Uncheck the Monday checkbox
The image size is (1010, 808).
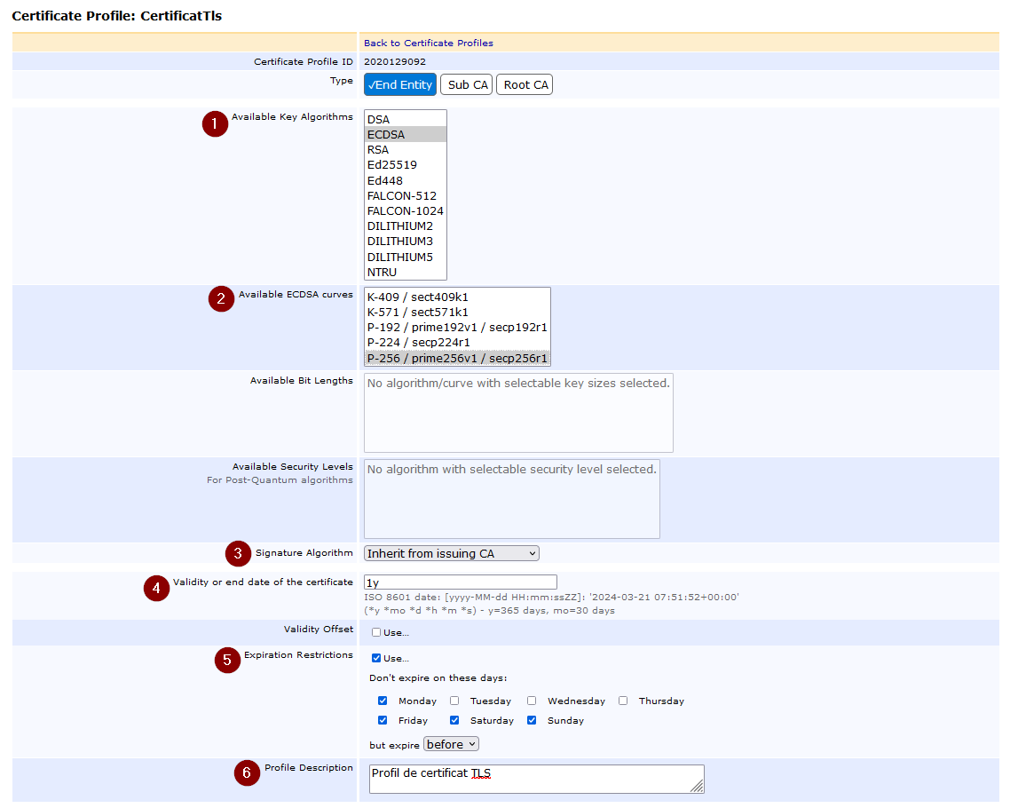click(383, 701)
